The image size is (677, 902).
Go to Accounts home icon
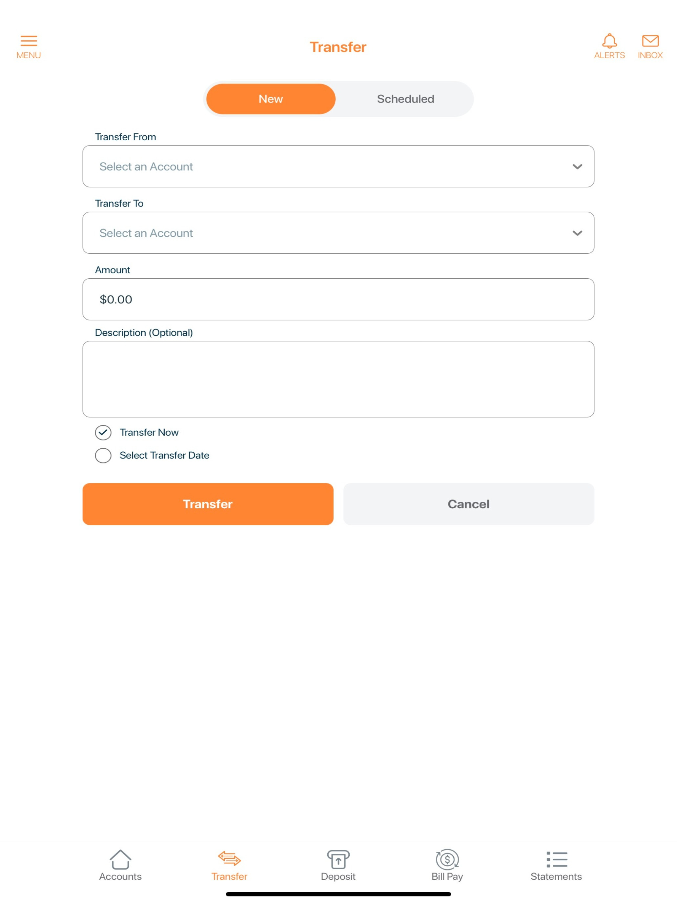click(x=120, y=859)
